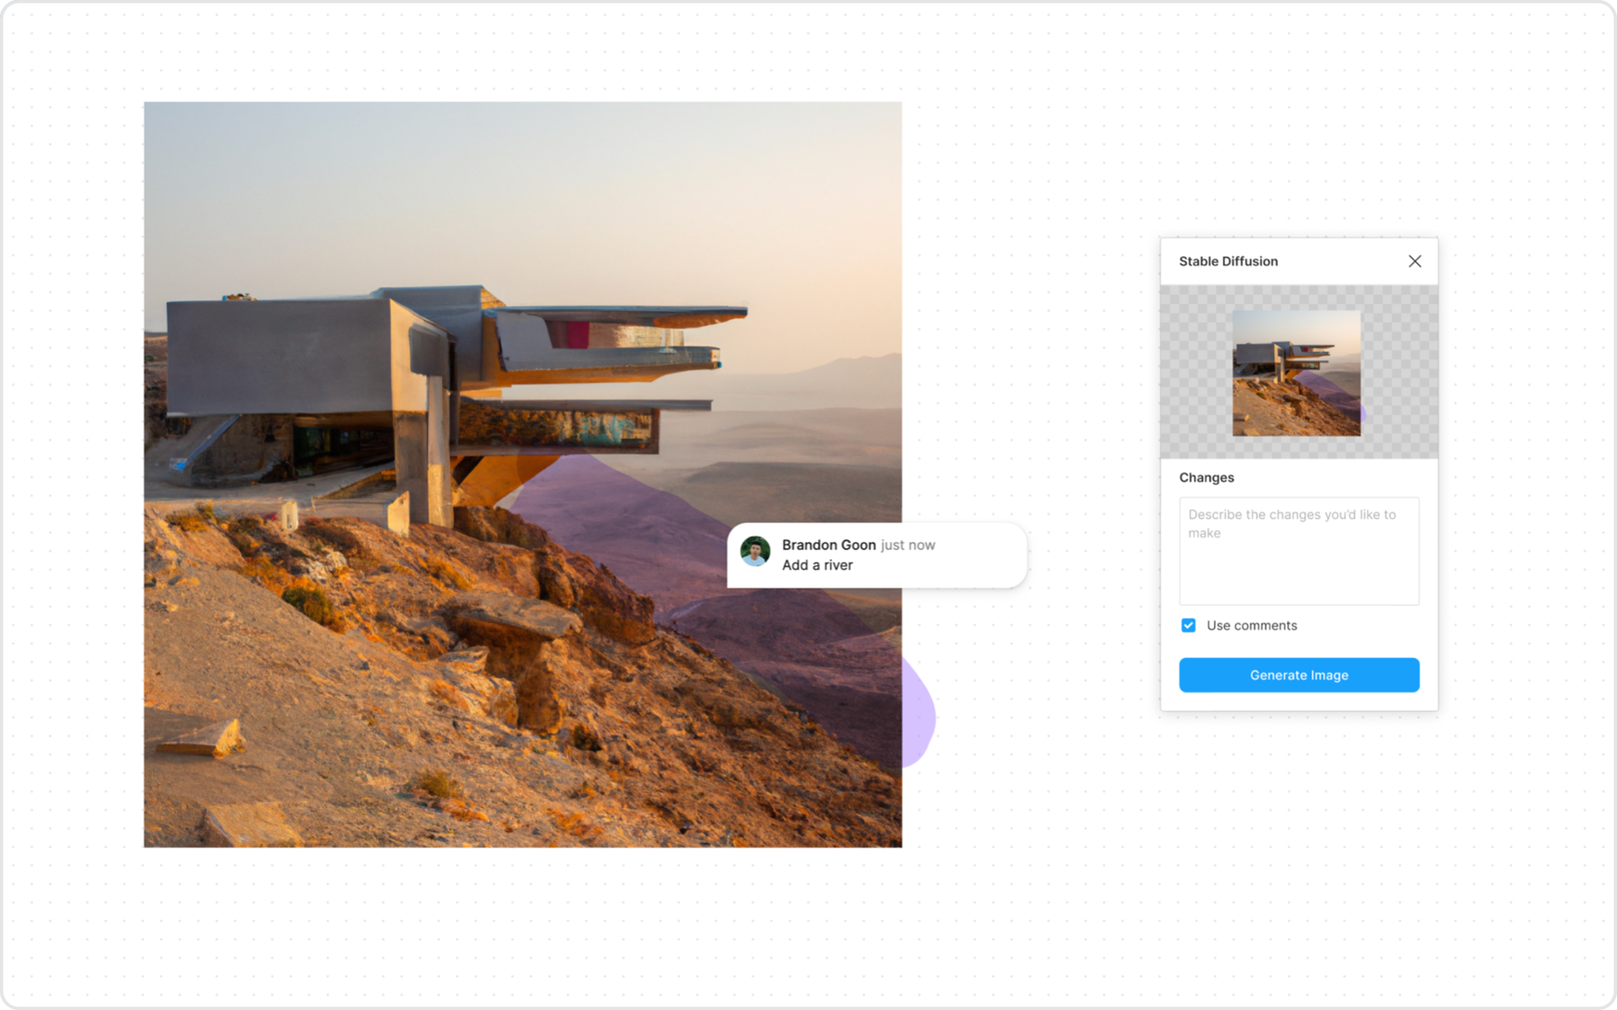This screenshot has width=1617, height=1010.
Task: Click the 'just now' timestamp in comment
Action: 908,545
